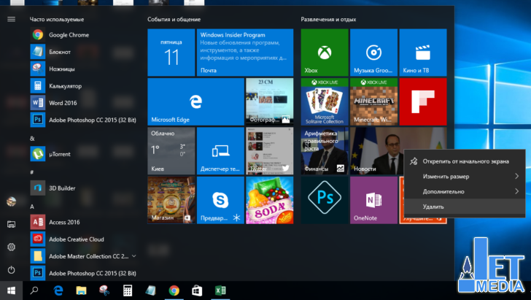
Task: Click the События и общение group header
Action: pos(174,19)
